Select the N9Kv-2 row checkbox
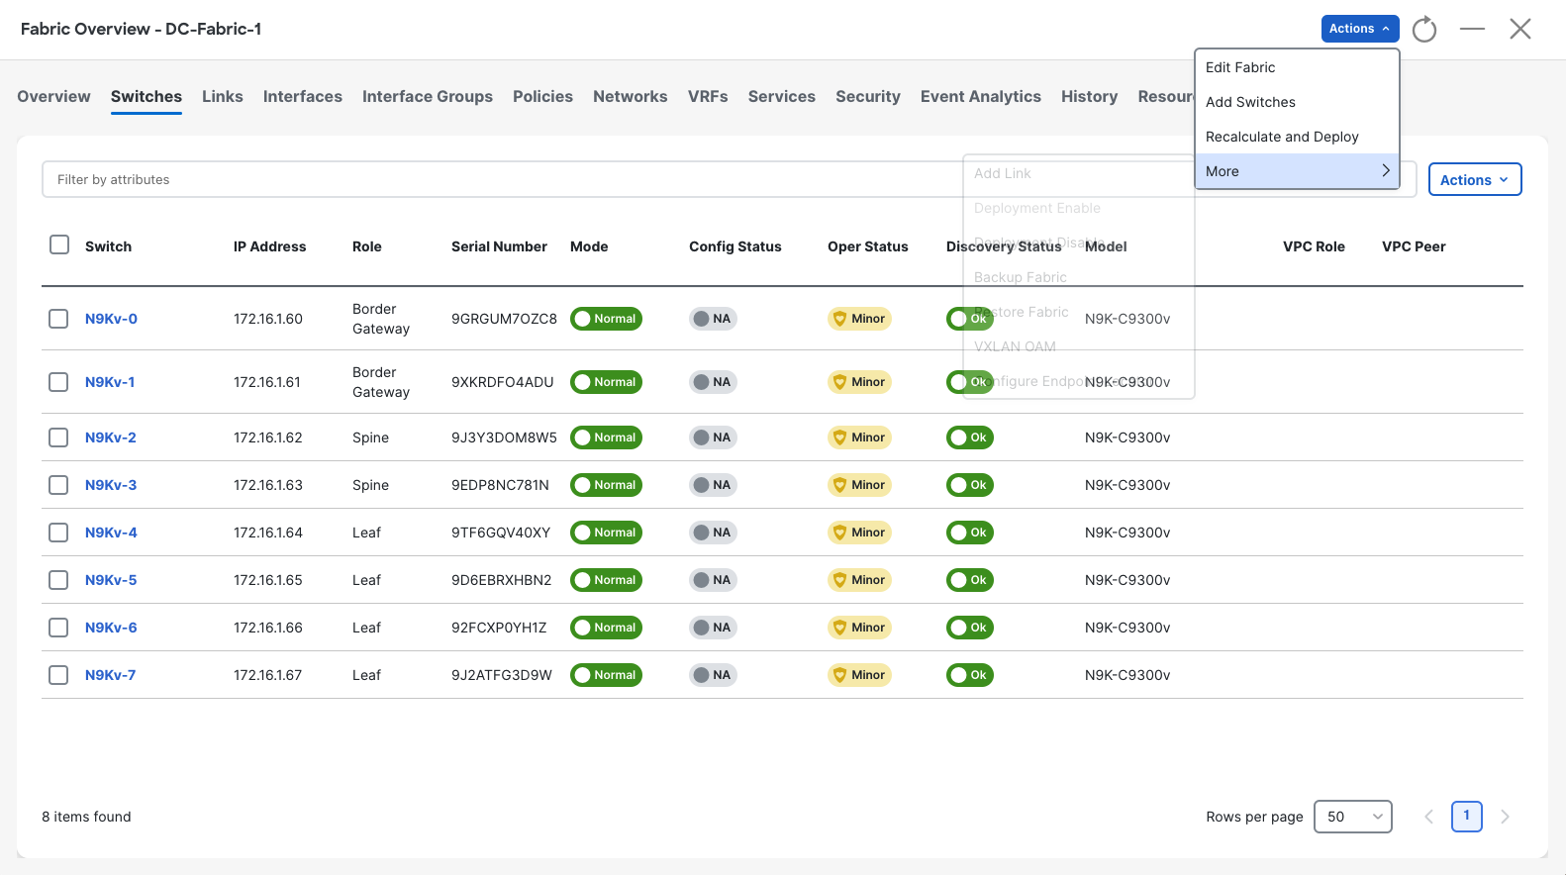This screenshot has width=1566, height=875. (58, 437)
